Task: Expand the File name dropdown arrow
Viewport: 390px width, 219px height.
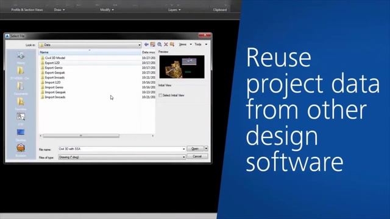Action: (x=183, y=149)
